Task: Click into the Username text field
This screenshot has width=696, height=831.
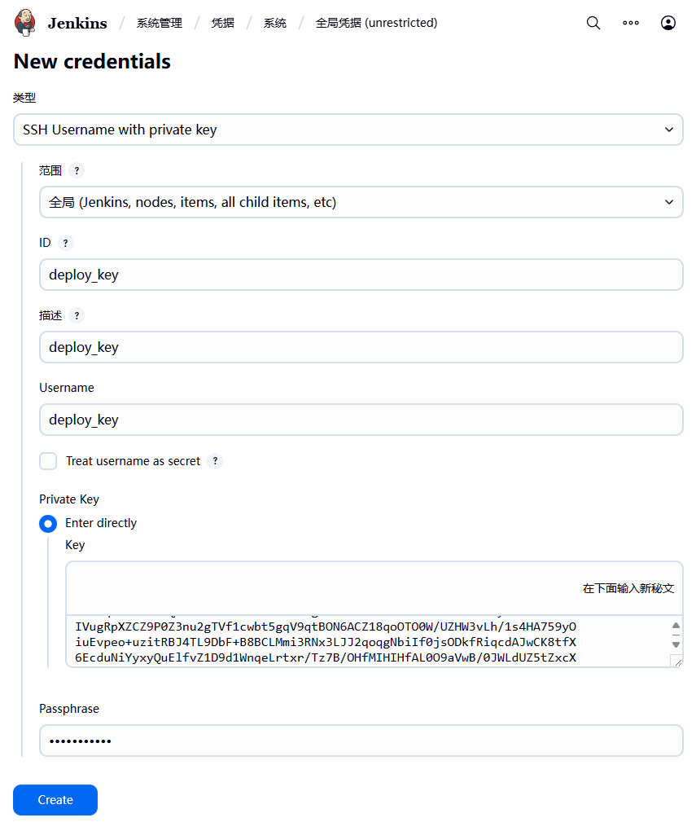Action: point(361,420)
